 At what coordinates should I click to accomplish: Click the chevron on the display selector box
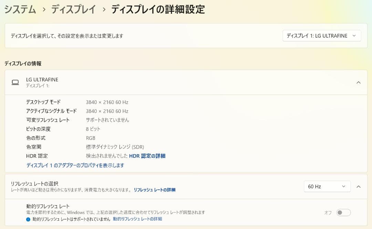tap(354, 36)
